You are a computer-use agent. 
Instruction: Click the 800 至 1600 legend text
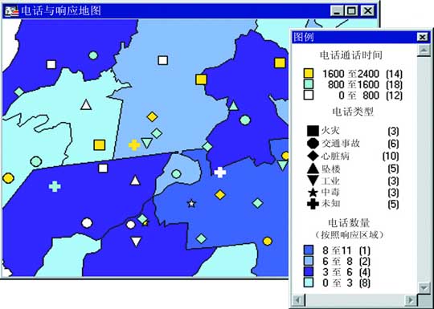(x=354, y=84)
